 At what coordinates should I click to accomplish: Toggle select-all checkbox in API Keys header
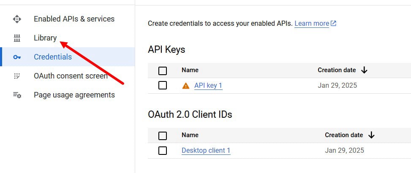tap(163, 70)
